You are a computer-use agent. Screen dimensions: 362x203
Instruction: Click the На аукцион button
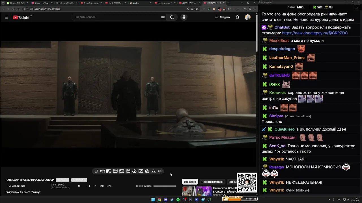(x=62, y=180)
